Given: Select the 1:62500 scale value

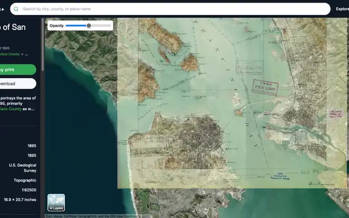Looking at the screenshot, I should (x=29, y=190).
